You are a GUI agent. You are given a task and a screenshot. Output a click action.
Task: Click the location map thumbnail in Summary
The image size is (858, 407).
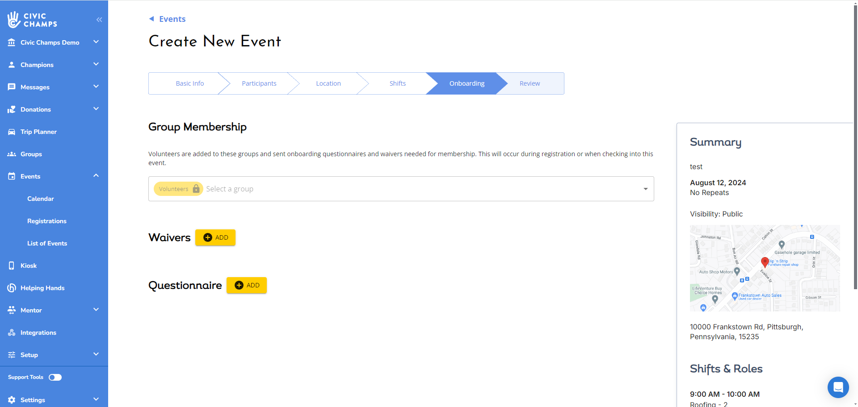point(765,268)
